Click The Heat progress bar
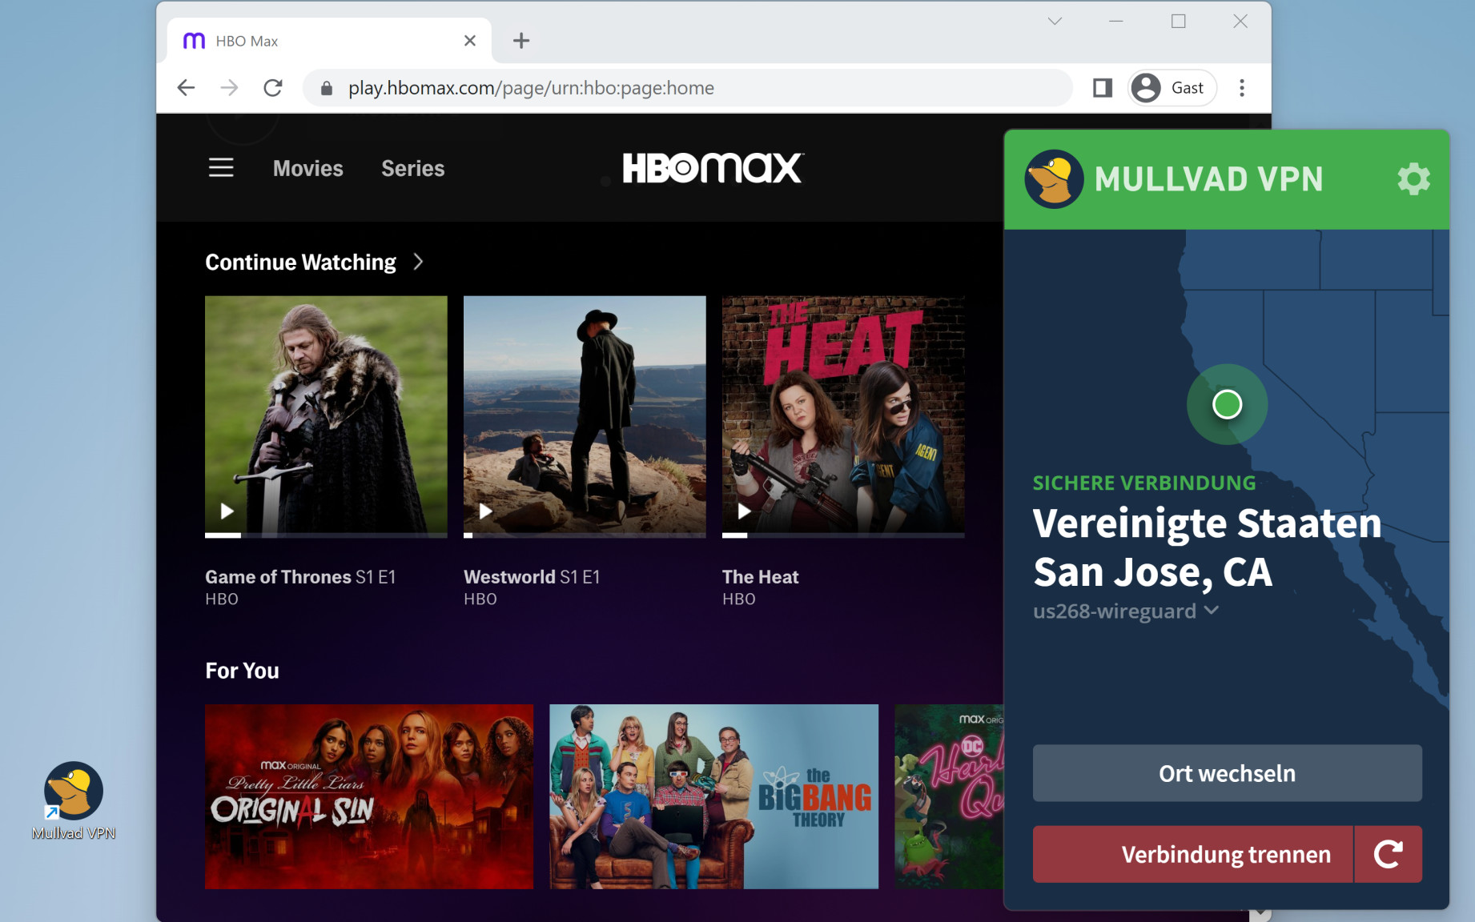1475x922 pixels. click(x=843, y=535)
